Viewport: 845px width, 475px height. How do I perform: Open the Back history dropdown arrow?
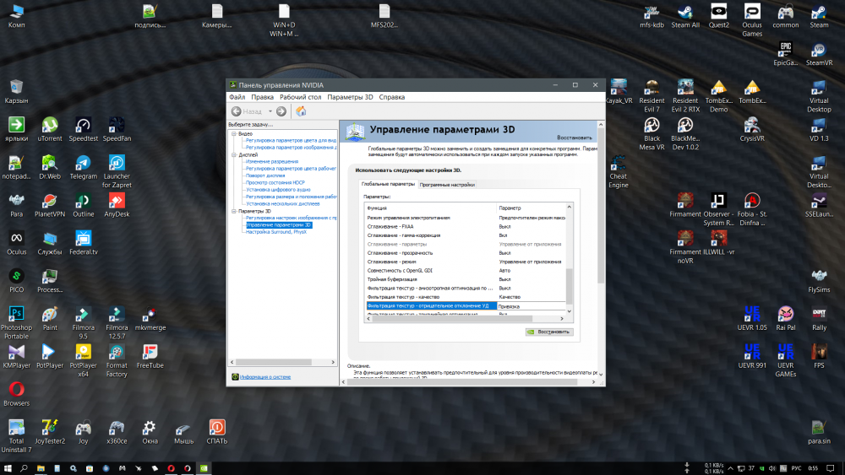click(x=270, y=111)
